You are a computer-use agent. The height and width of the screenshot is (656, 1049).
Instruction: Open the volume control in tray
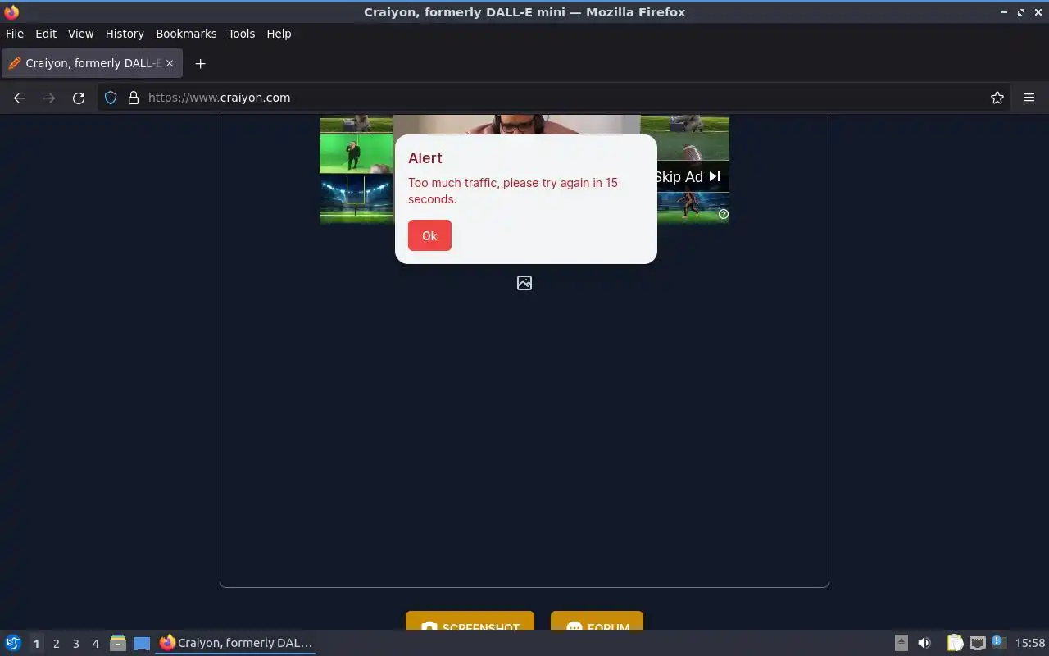924,643
